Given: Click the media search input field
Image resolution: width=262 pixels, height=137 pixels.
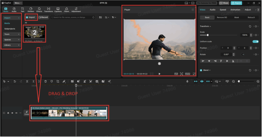Looking at the screenshot, I should coord(73,17).
